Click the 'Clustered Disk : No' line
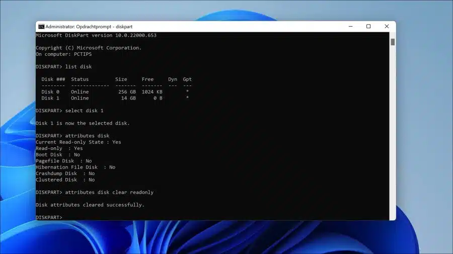Screen dimensions: 453x254 pyautogui.click(x=65, y=180)
